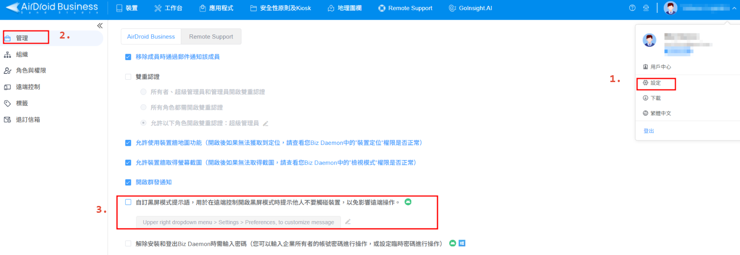Click the 應用程式 bag icon
Image resolution: width=740 pixels, height=255 pixels.
pos(202,8)
